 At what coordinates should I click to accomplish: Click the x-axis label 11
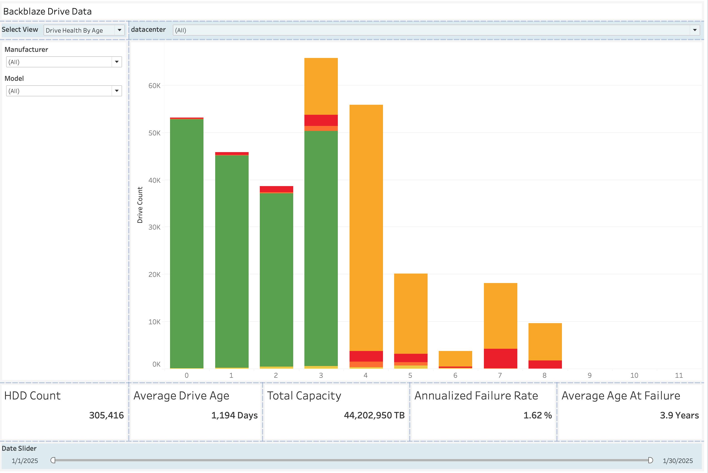(x=679, y=375)
